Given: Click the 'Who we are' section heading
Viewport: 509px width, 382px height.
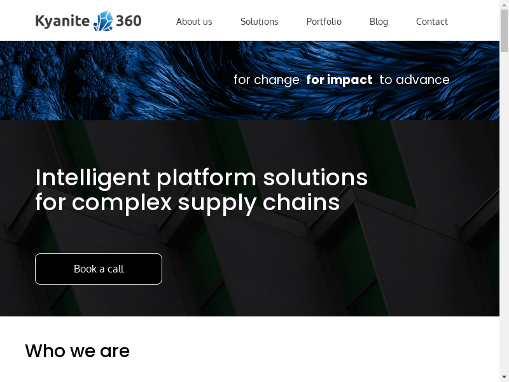Looking at the screenshot, I should (x=77, y=351).
